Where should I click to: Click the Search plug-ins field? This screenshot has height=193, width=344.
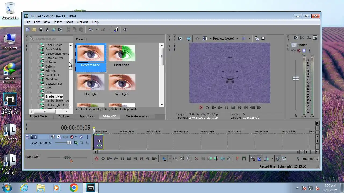(x=51, y=39)
